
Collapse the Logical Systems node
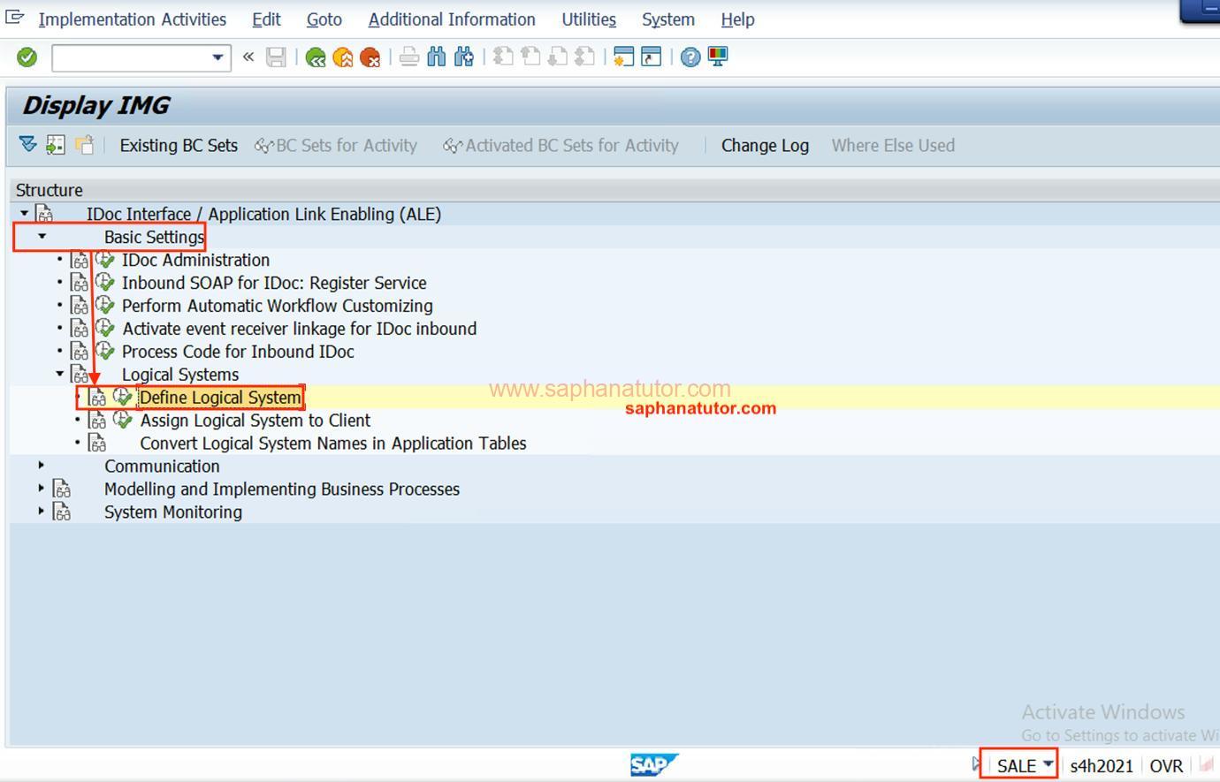[59, 374]
